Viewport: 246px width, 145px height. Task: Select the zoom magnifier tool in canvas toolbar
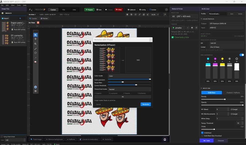(35, 44)
